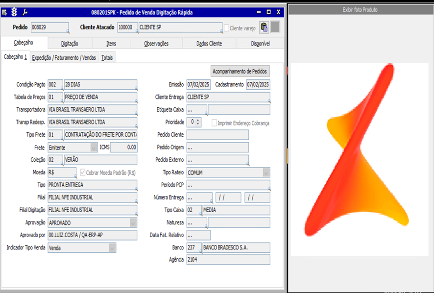
Task: Click the Transp Redesp. input field
Action: point(92,122)
